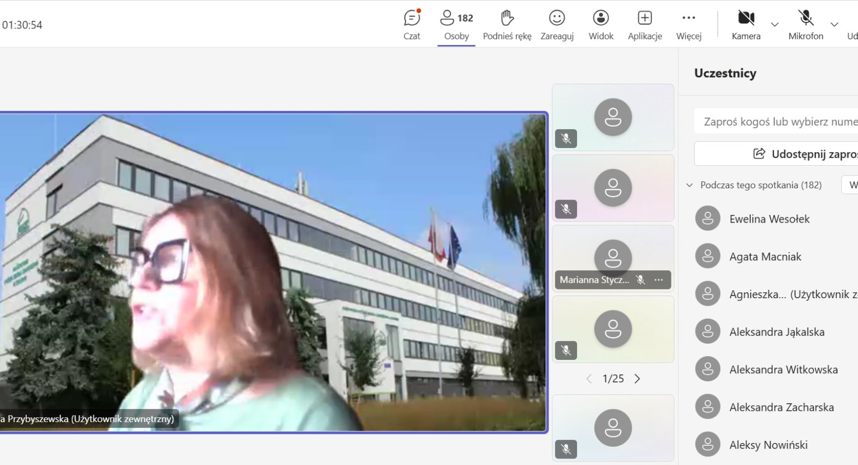Select participant Aleksandra Zacharska in list

(x=781, y=408)
